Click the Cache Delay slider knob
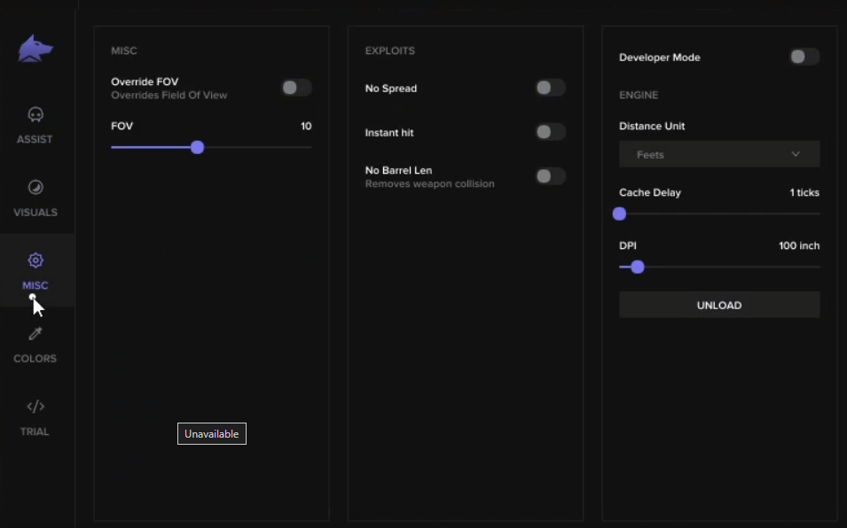 tap(620, 214)
